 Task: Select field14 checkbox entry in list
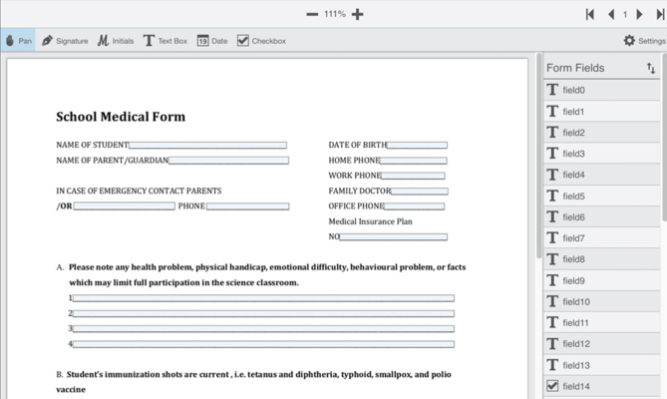click(x=601, y=386)
